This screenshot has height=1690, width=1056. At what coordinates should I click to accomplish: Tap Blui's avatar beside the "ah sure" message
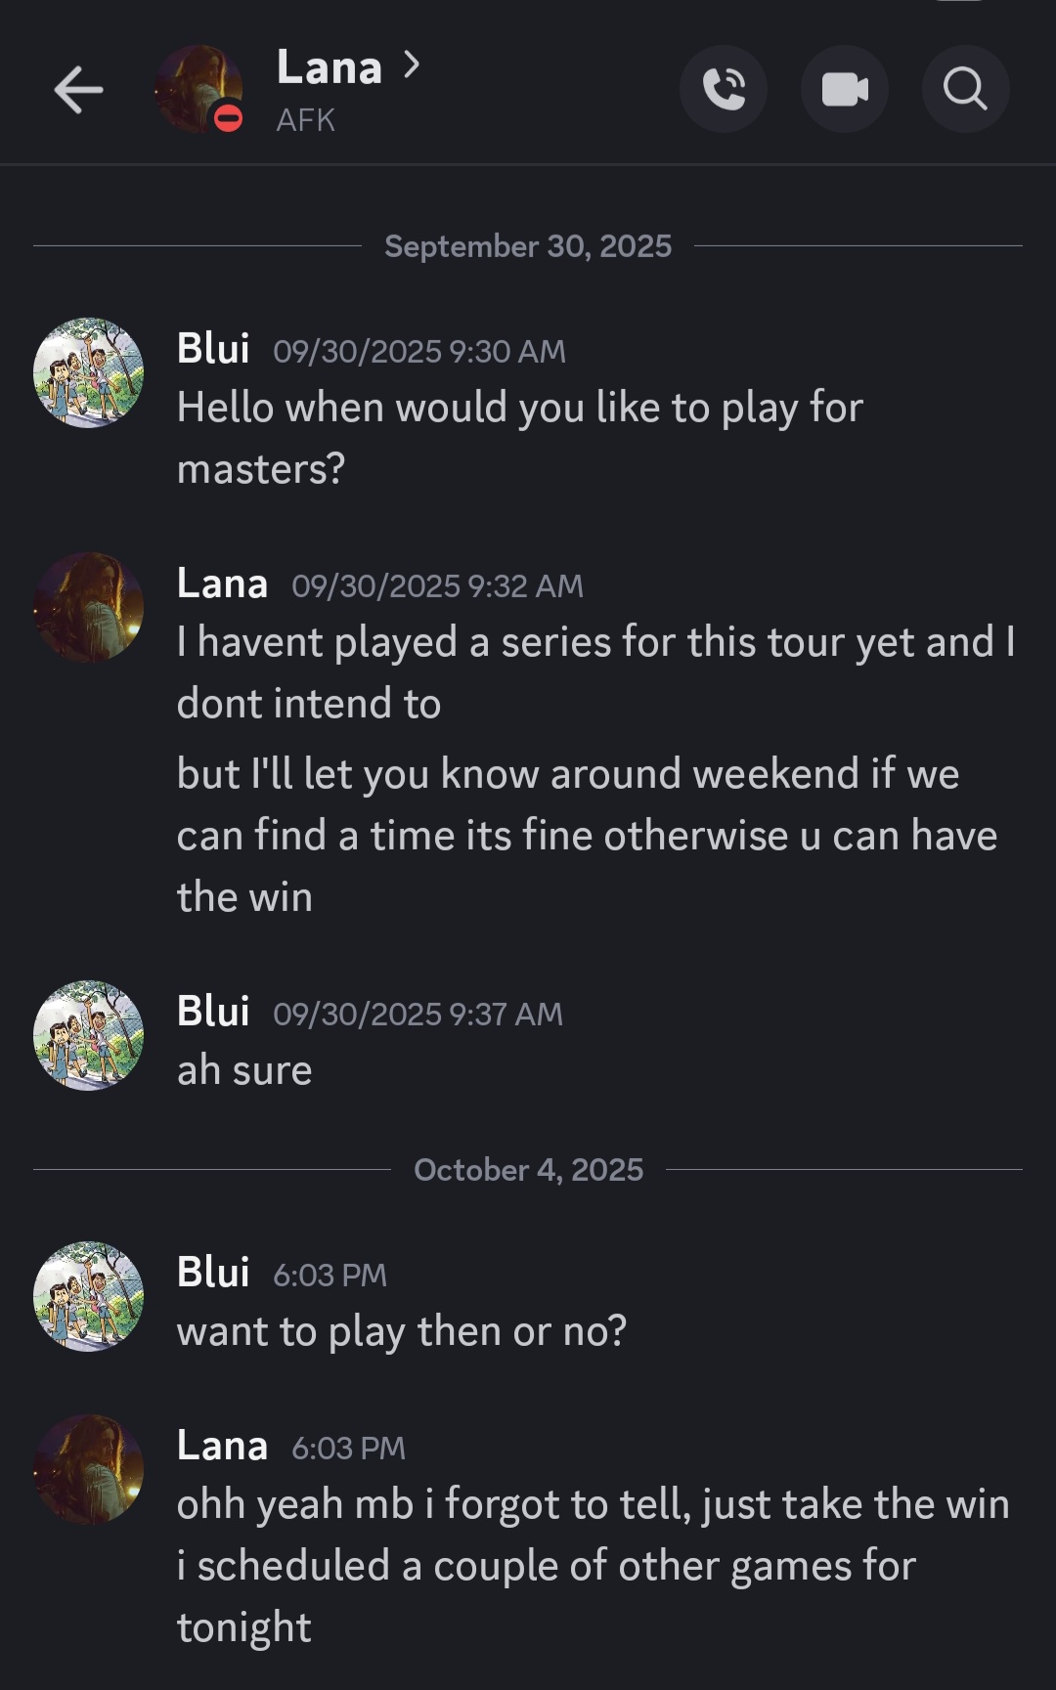pos(88,1035)
